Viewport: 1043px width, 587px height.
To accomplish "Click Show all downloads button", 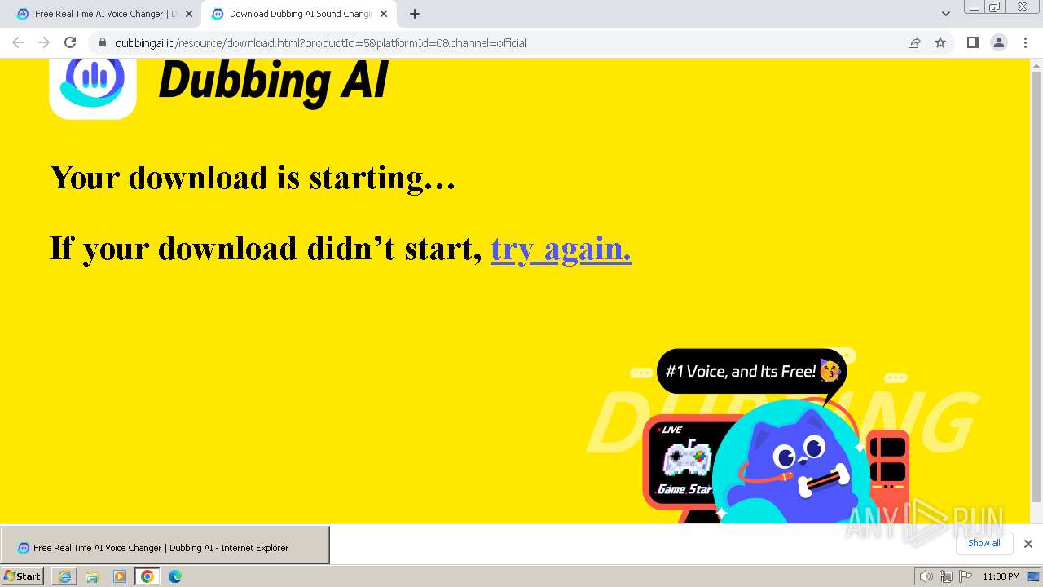I will coord(984,543).
